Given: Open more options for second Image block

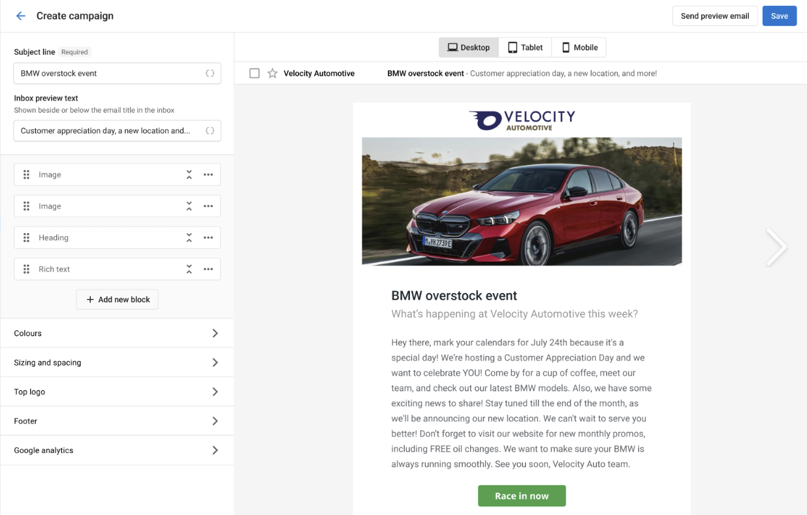Looking at the screenshot, I should point(208,206).
